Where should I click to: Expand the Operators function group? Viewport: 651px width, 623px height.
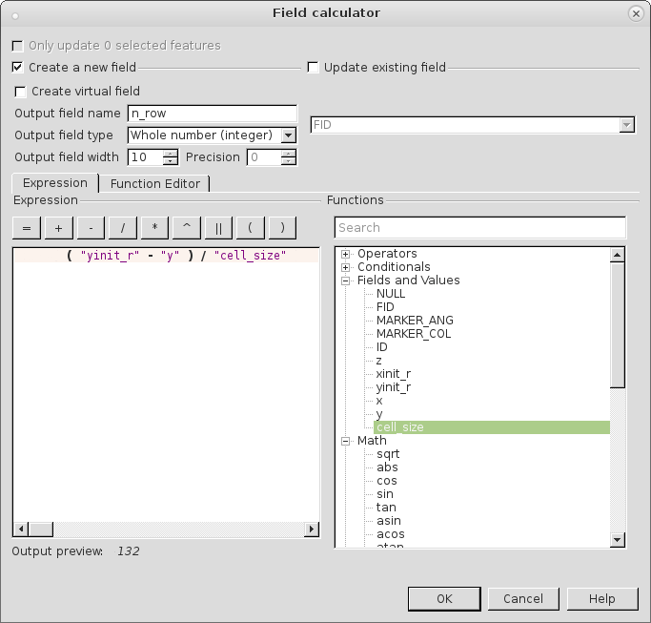345,254
